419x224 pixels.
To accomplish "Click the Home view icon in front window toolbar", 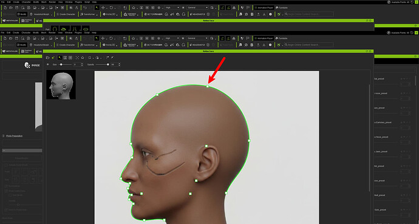I will point(134,38).
